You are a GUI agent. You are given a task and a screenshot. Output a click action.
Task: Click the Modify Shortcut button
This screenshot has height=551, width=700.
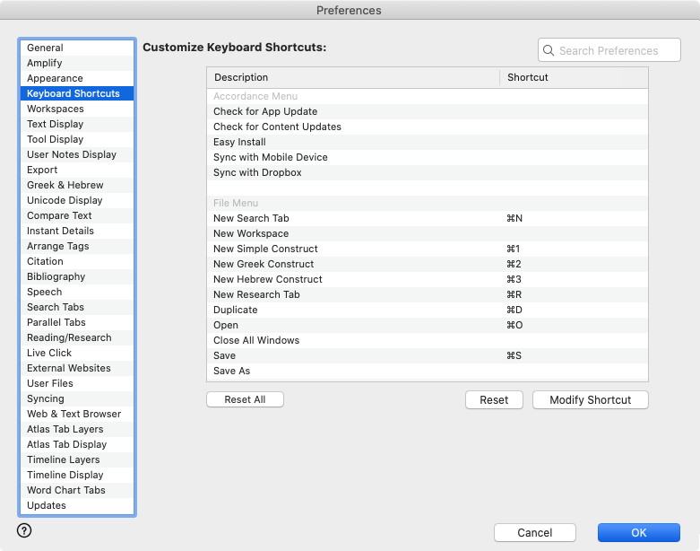(590, 400)
